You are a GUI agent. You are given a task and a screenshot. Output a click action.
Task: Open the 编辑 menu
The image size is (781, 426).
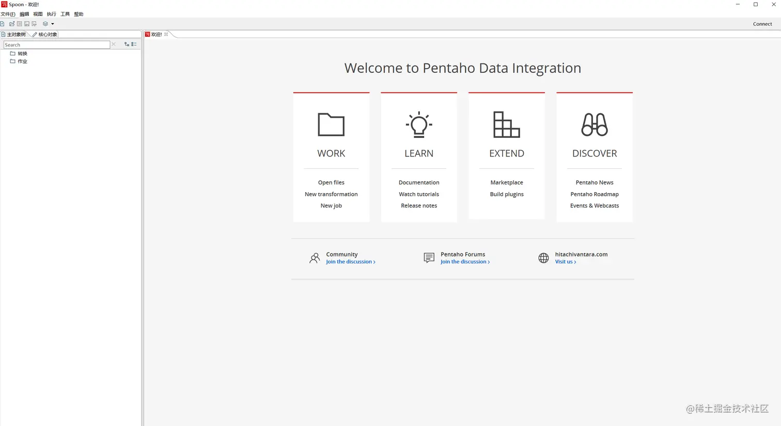[24, 14]
